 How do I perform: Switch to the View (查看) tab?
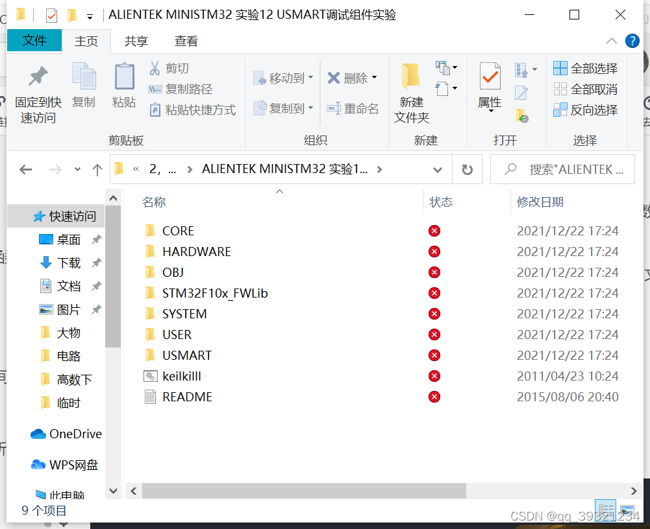[186, 41]
